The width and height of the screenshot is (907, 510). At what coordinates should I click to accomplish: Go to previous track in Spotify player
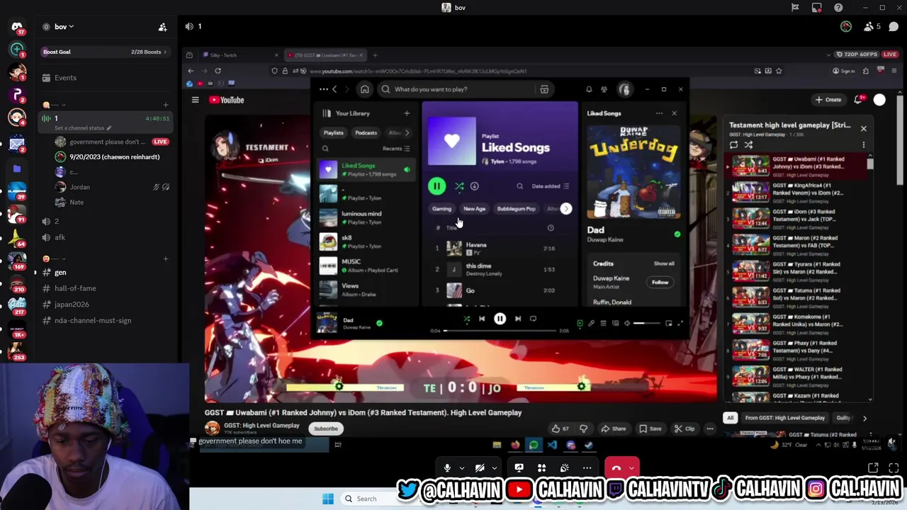482,319
